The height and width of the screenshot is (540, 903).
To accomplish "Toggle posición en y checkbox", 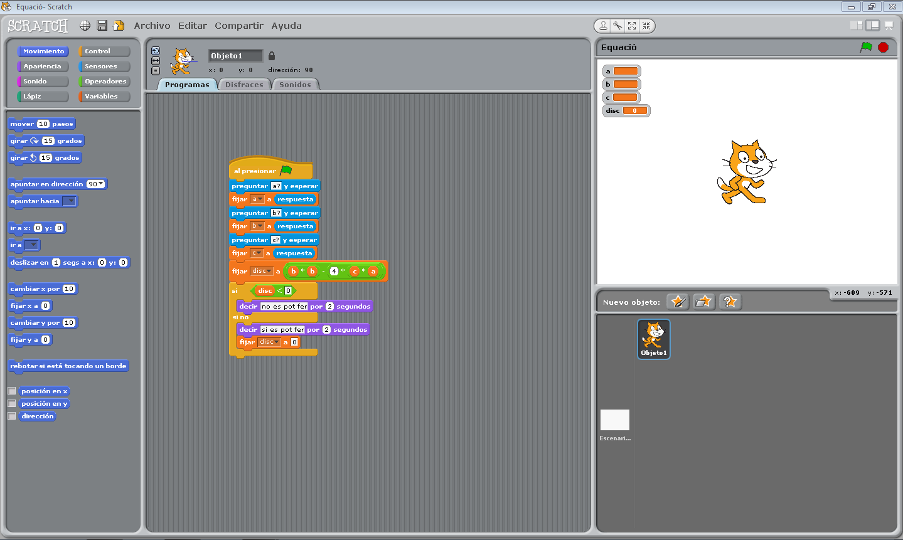I will click(x=11, y=403).
